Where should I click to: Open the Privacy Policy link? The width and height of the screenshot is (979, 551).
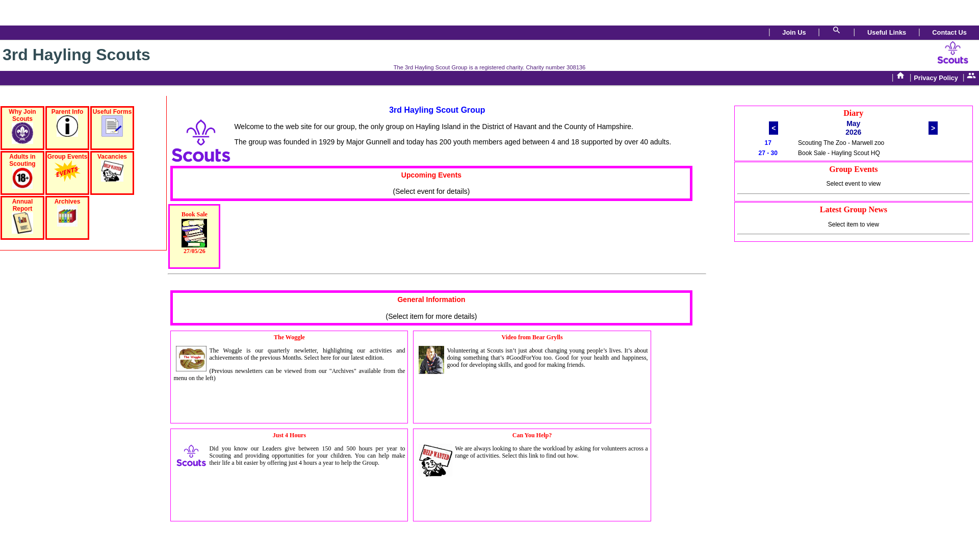click(x=936, y=78)
